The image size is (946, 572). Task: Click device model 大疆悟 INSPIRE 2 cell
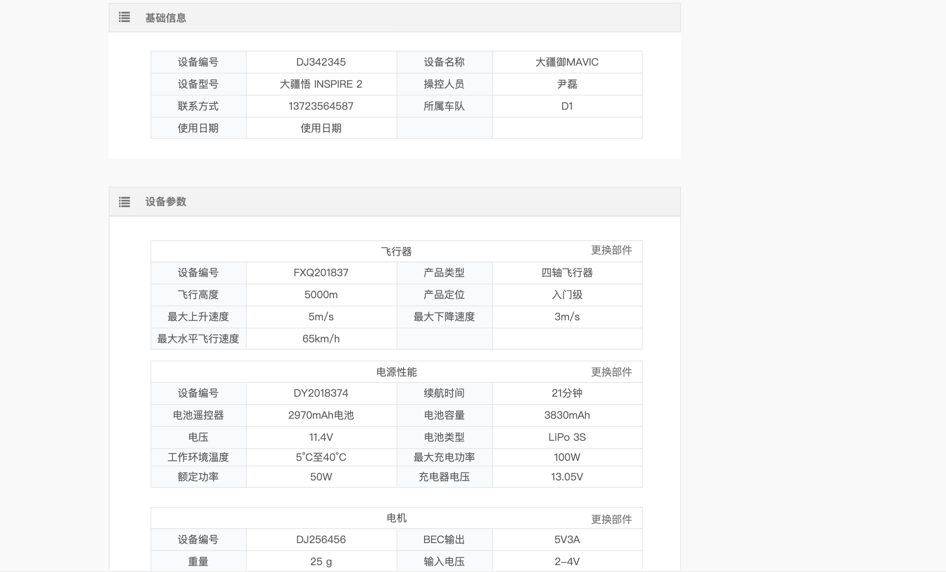[x=321, y=84]
